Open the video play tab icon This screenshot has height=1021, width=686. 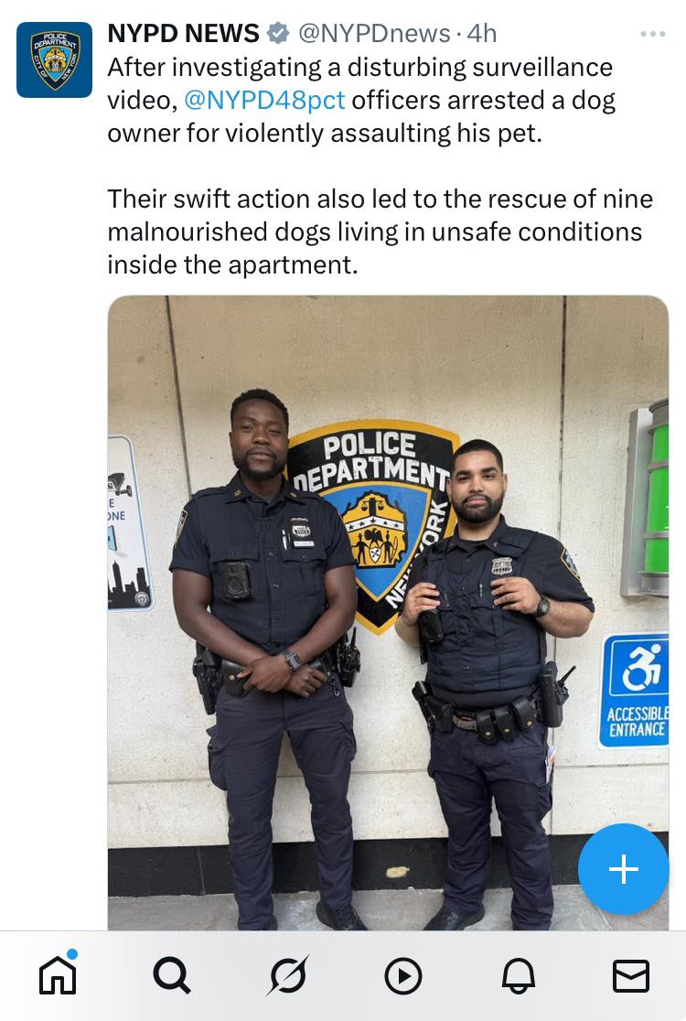[402, 976]
